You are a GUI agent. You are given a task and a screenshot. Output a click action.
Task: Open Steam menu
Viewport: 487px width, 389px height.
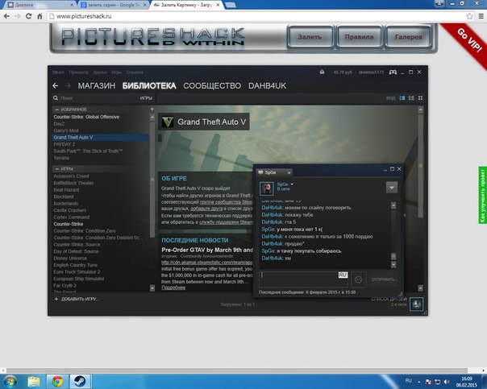[58, 72]
